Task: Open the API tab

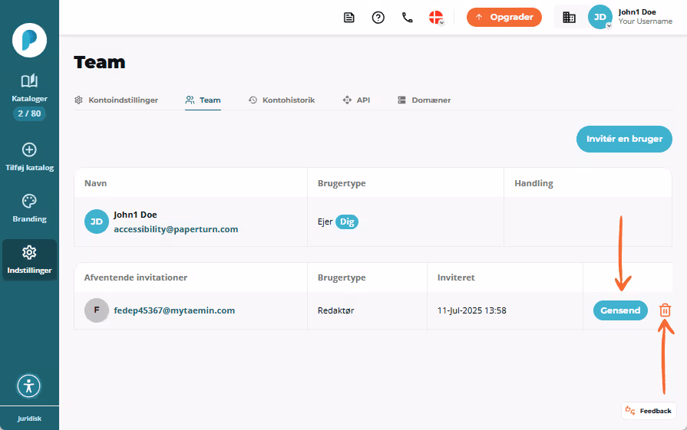Action: tap(356, 100)
